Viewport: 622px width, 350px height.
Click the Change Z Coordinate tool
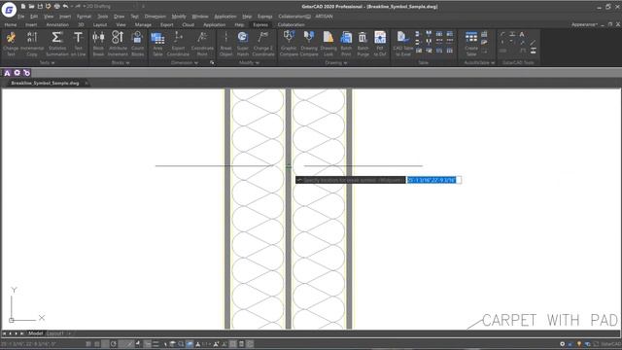coord(263,44)
